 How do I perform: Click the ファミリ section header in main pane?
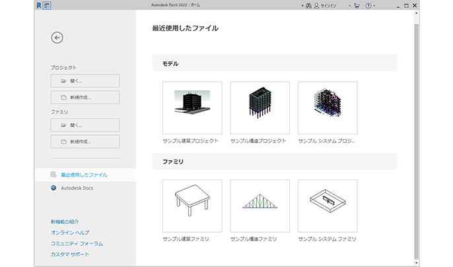pyautogui.click(x=275, y=162)
